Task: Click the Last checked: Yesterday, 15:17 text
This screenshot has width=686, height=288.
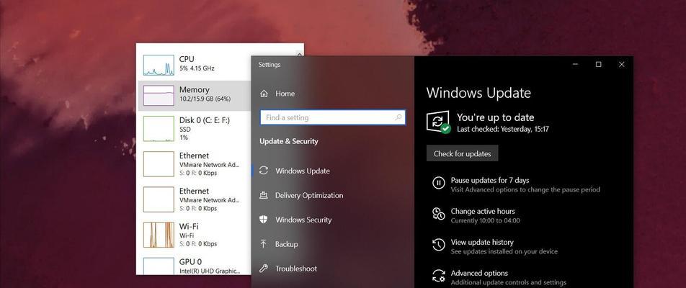Action: click(503, 129)
